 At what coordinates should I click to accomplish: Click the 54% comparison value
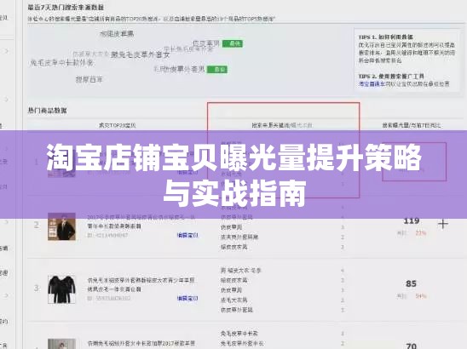421,296
